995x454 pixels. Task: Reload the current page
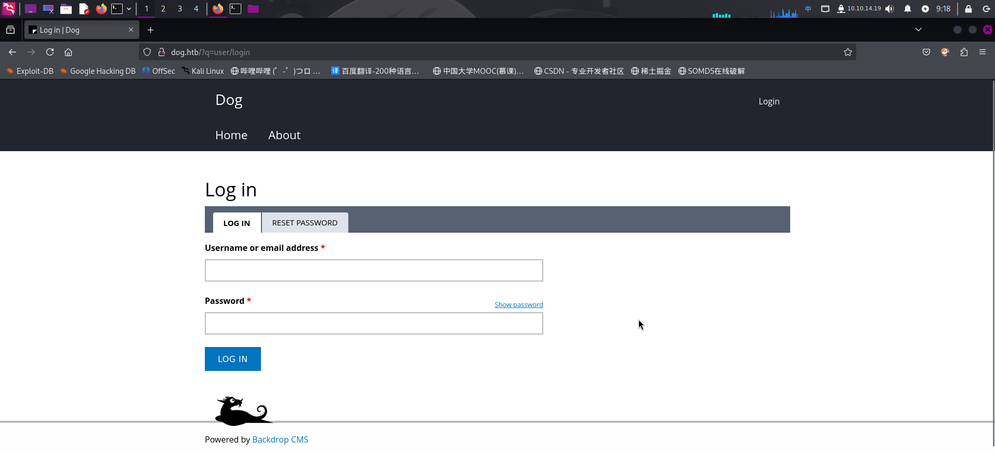pyautogui.click(x=50, y=52)
